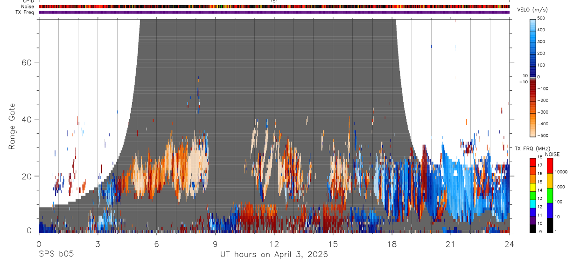Click the 'Range Gate' y-axis title
The image size is (573, 264).
point(13,126)
